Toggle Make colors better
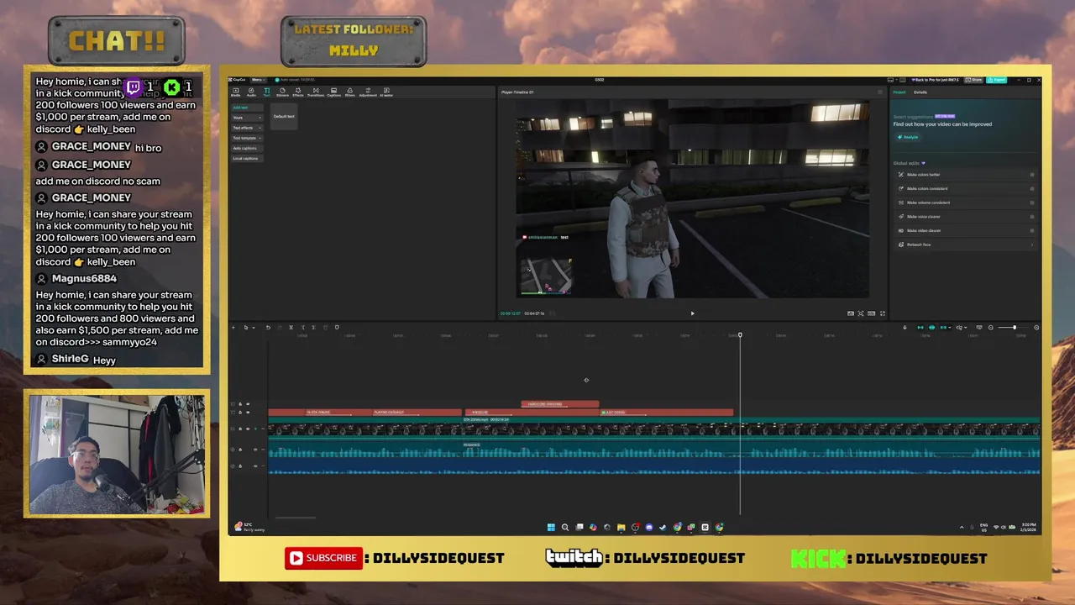The image size is (1075, 605). pyautogui.click(x=1032, y=175)
